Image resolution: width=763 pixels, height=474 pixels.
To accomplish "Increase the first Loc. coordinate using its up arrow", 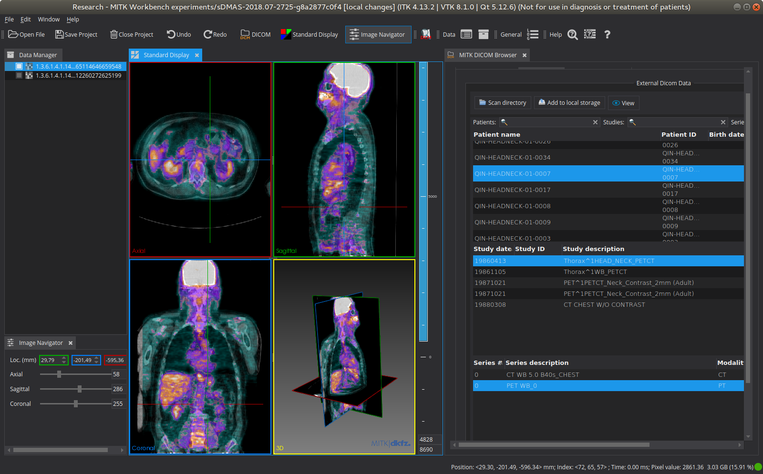I will [63, 358].
